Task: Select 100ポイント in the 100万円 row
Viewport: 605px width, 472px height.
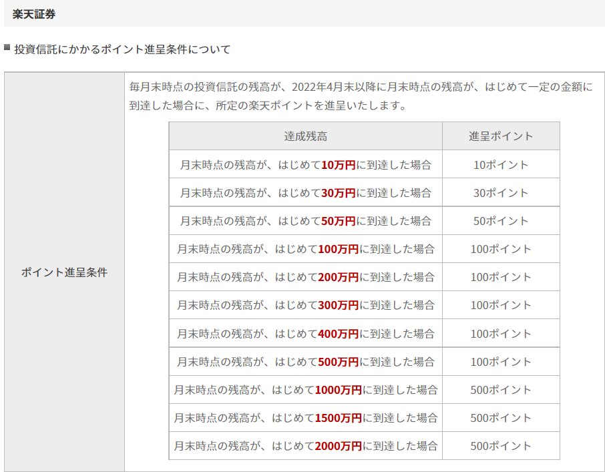Action: coord(501,249)
